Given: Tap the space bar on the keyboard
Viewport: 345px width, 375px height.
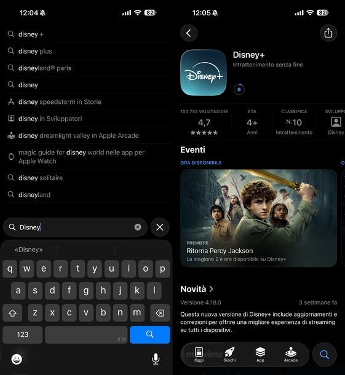Looking at the screenshot, I should click(x=86, y=334).
